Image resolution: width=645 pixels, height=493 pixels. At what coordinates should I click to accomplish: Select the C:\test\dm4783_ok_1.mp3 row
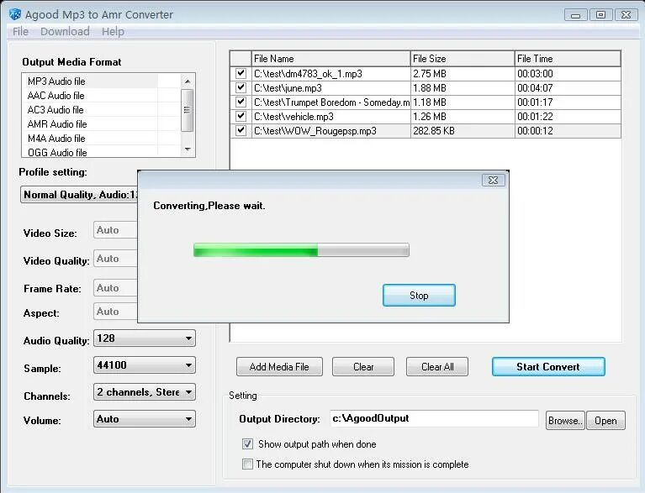426,74
